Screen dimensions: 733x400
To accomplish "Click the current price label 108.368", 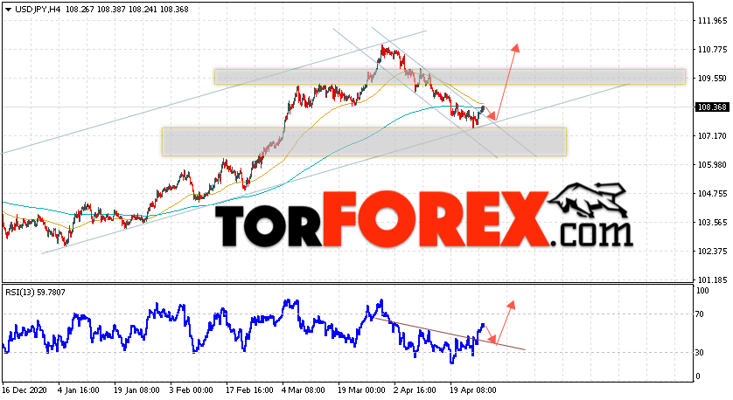I will tap(712, 107).
